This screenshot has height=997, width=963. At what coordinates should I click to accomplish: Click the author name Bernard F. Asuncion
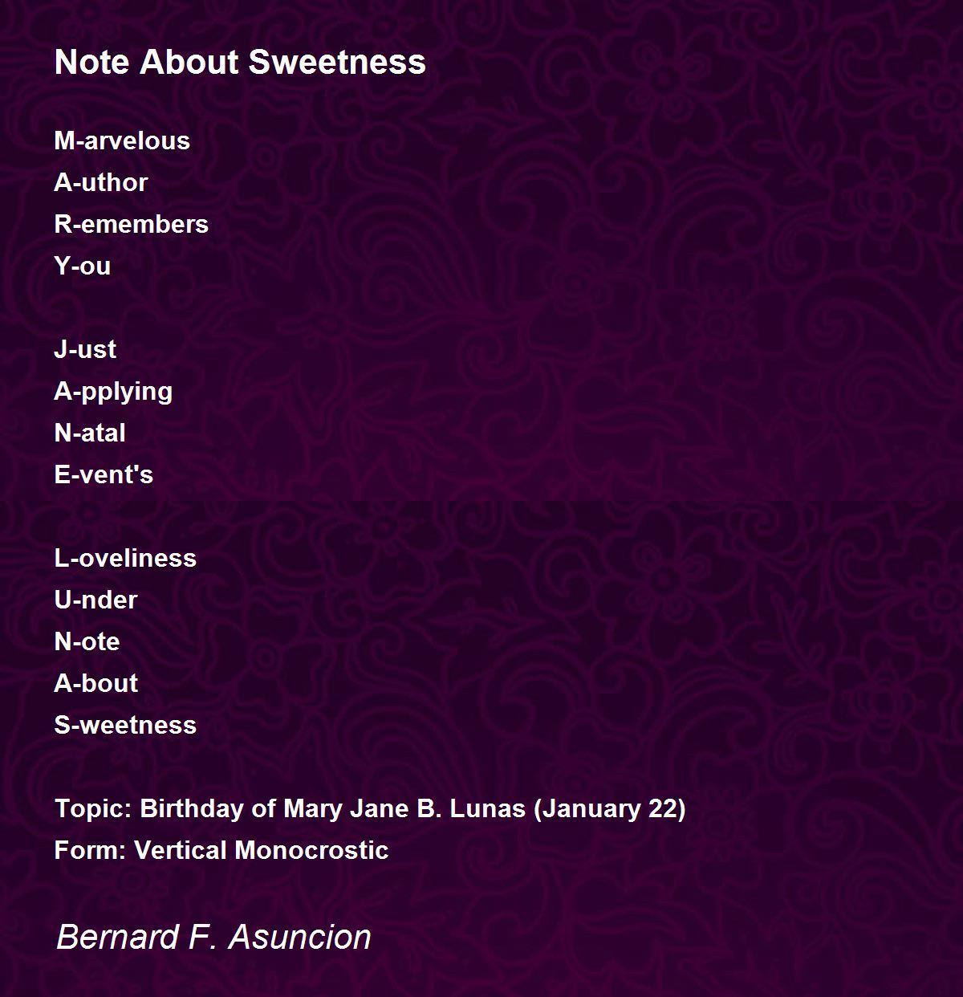(x=213, y=937)
